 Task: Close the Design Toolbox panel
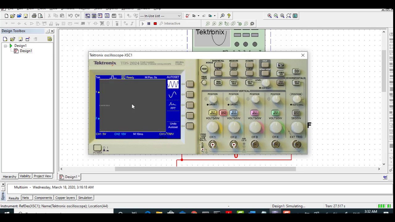click(52, 31)
